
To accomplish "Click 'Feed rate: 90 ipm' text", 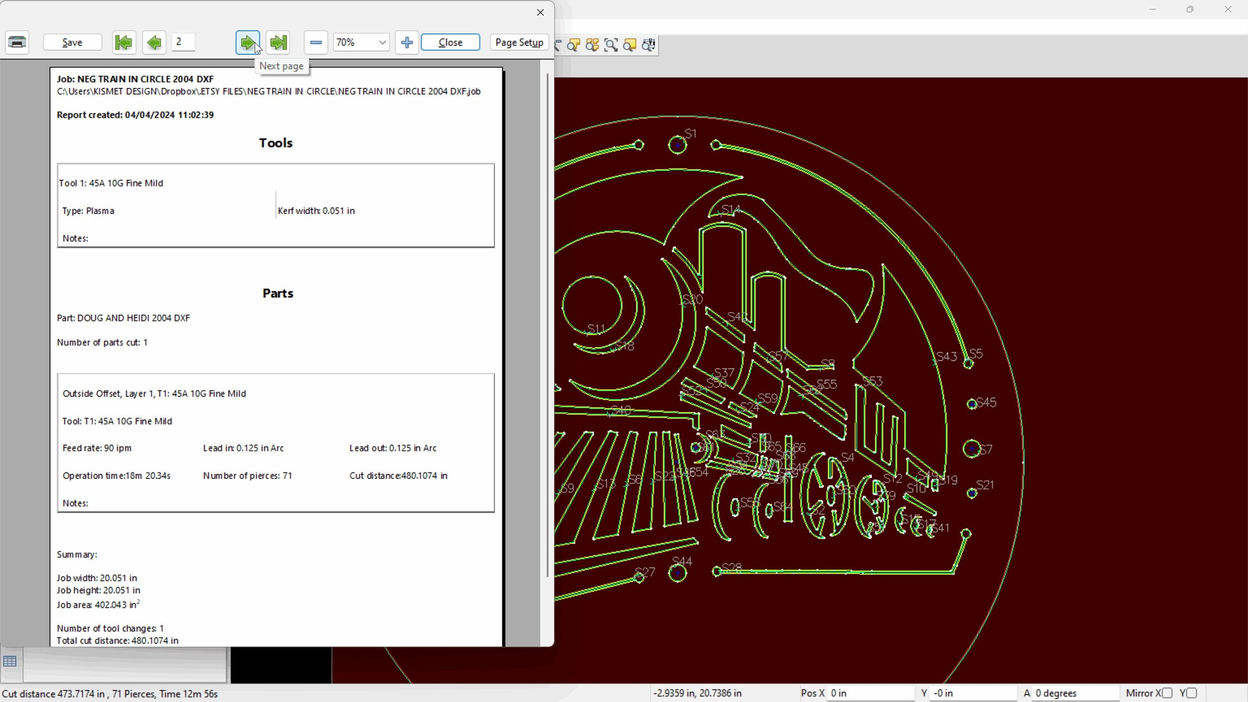I will pos(97,448).
